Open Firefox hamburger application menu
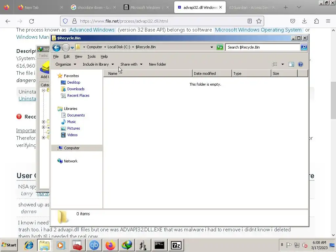Screen dimensions: 336x252 tap(328, 21)
